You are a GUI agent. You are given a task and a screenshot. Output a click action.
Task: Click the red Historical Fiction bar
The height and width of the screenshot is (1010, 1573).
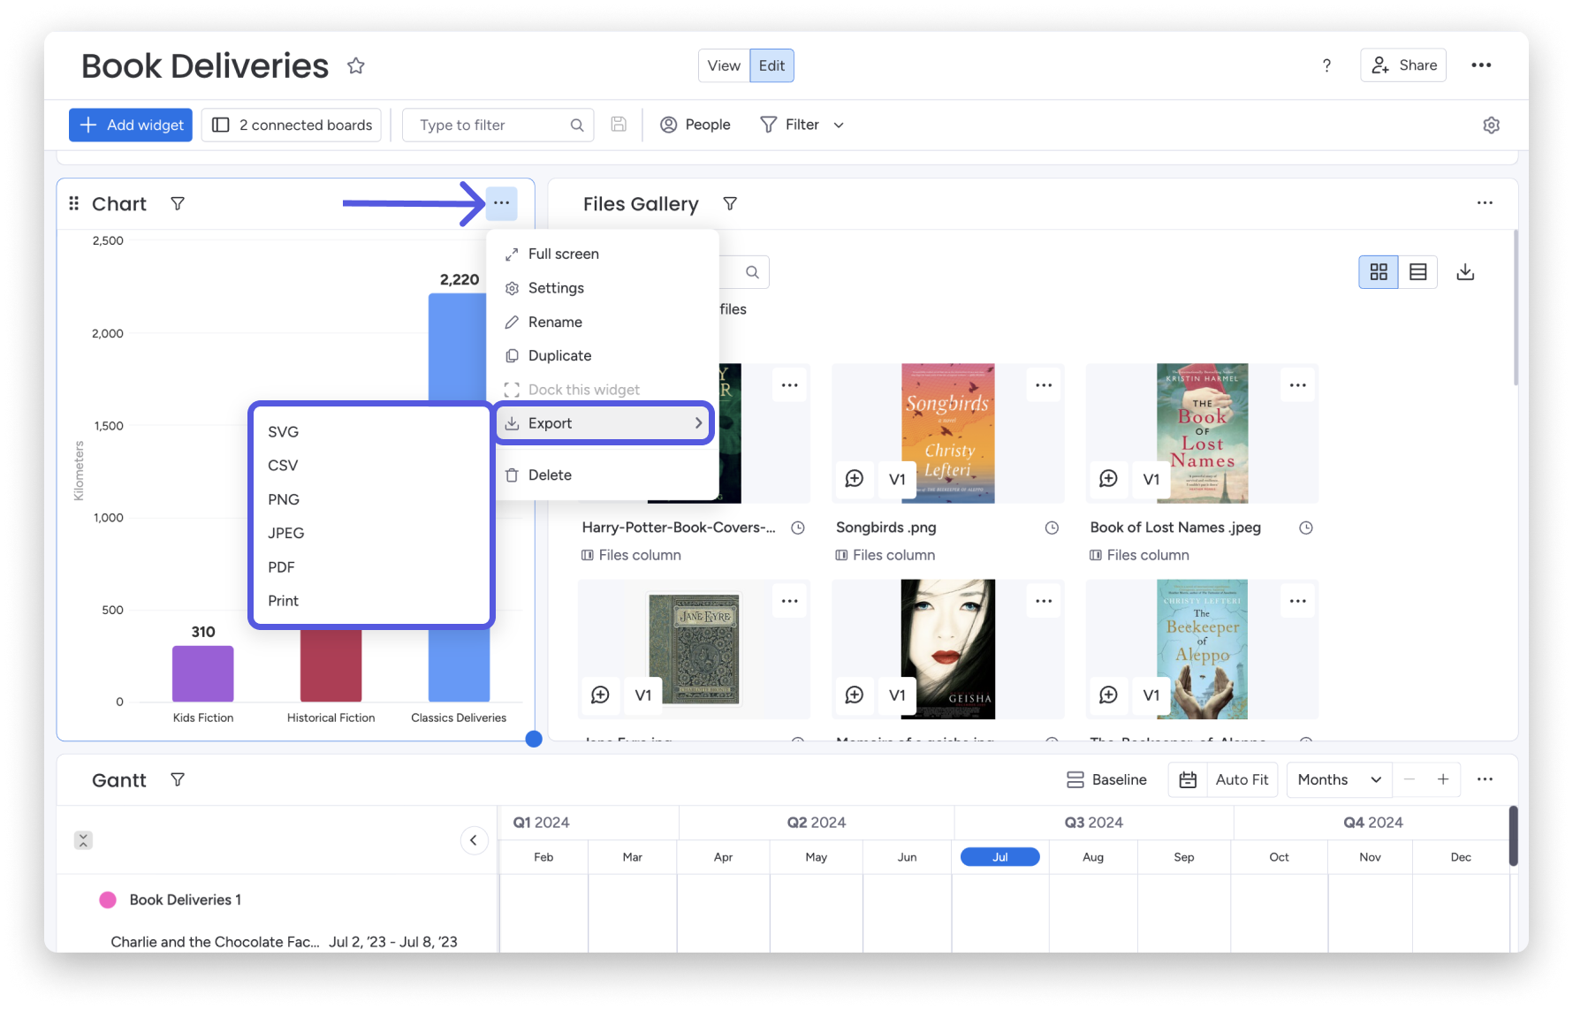pyautogui.click(x=331, y=665)
